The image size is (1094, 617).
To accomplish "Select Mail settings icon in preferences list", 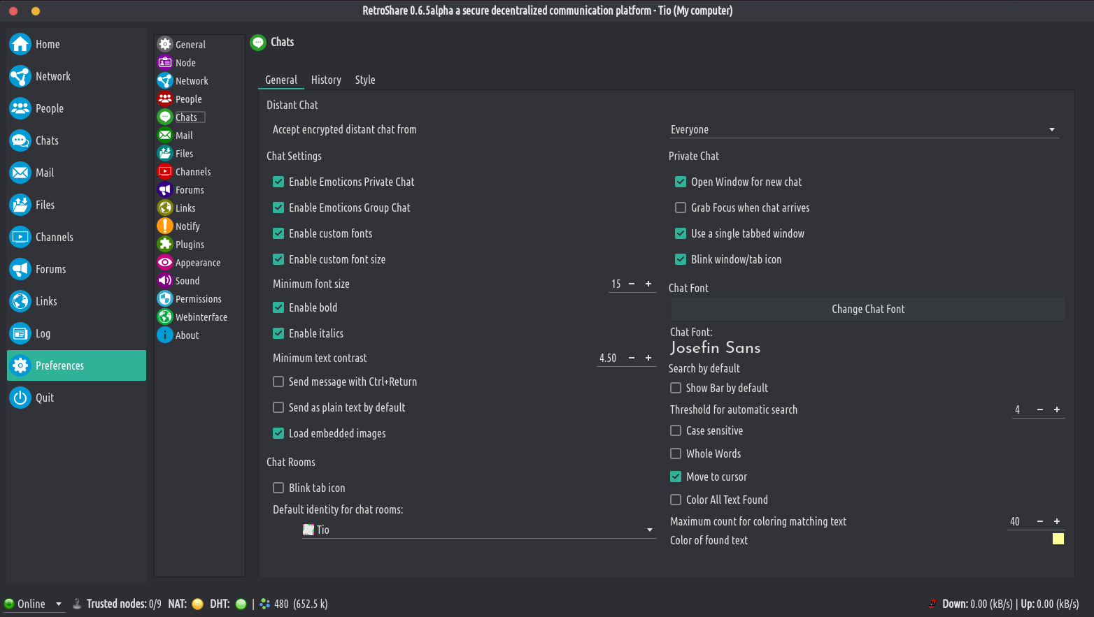I will click(x=165, y=135).
